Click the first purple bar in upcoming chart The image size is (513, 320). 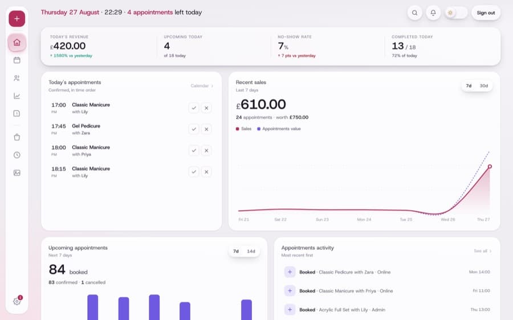click(92, 307)
